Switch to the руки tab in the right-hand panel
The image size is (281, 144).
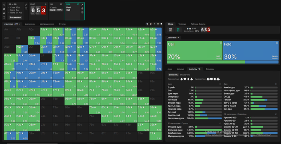pyautogui.click(x=170, y=69)
